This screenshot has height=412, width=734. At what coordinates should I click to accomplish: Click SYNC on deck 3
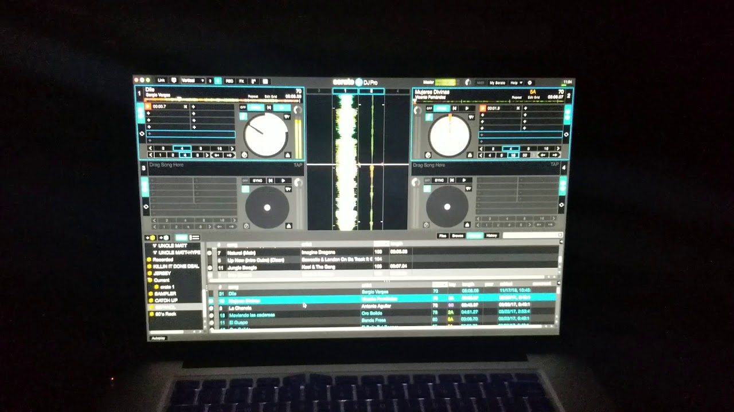click(x=257, y=181)
